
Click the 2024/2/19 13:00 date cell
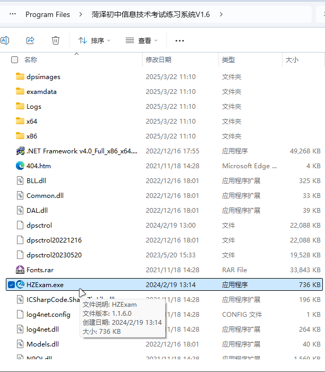[x=171, y=226]
